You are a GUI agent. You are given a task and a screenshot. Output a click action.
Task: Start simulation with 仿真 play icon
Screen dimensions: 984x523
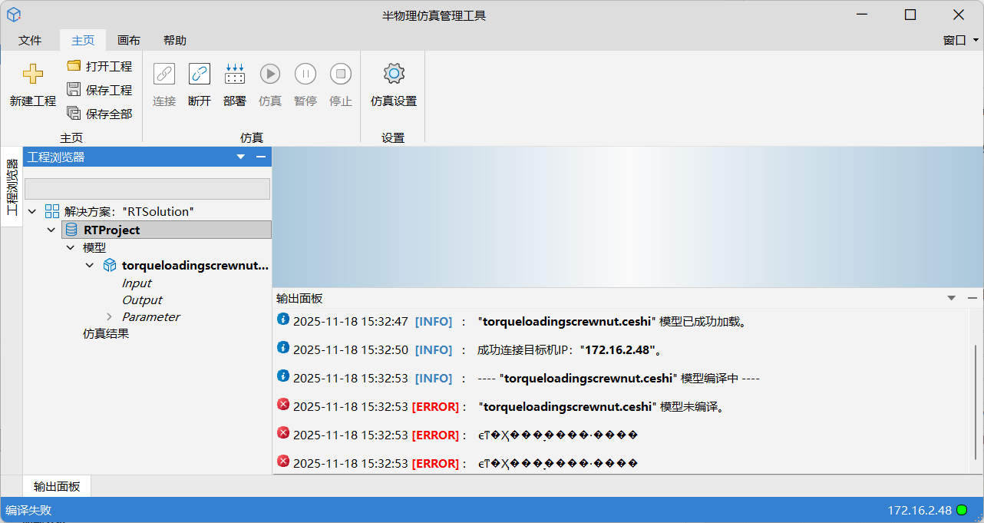point(270,74)
